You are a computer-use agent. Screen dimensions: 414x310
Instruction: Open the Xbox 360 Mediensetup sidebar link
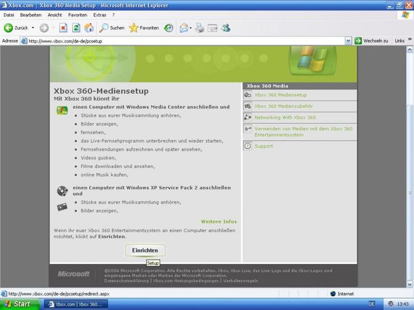coord(281,95)
